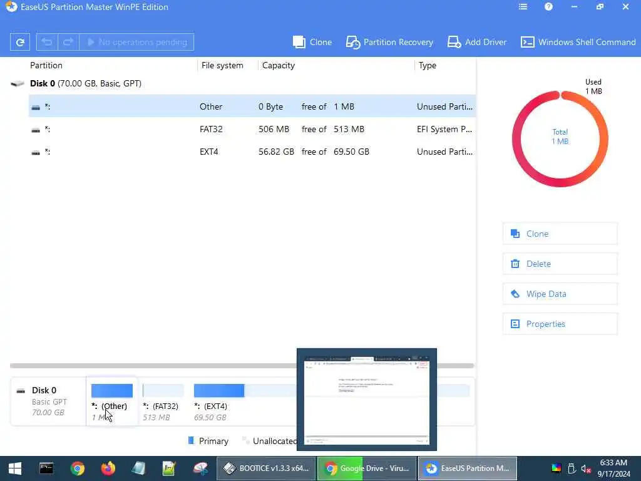
Task: Click Delete button in right panel
Action: coord(560,264)
